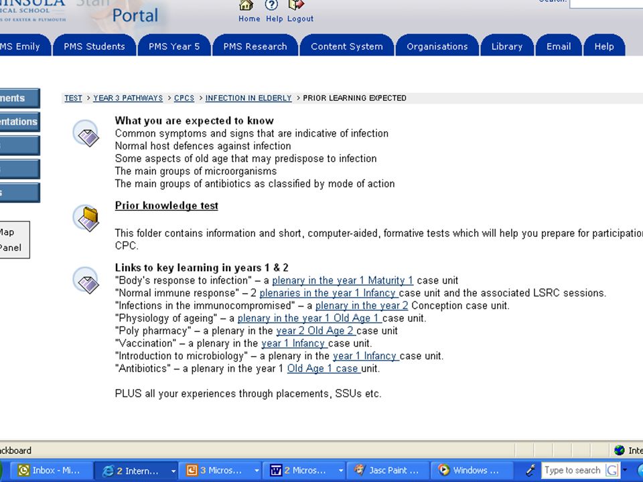Screen dimensions: 643x482
Task: Click the Google search button in taskbar
Action: point(612,470)
